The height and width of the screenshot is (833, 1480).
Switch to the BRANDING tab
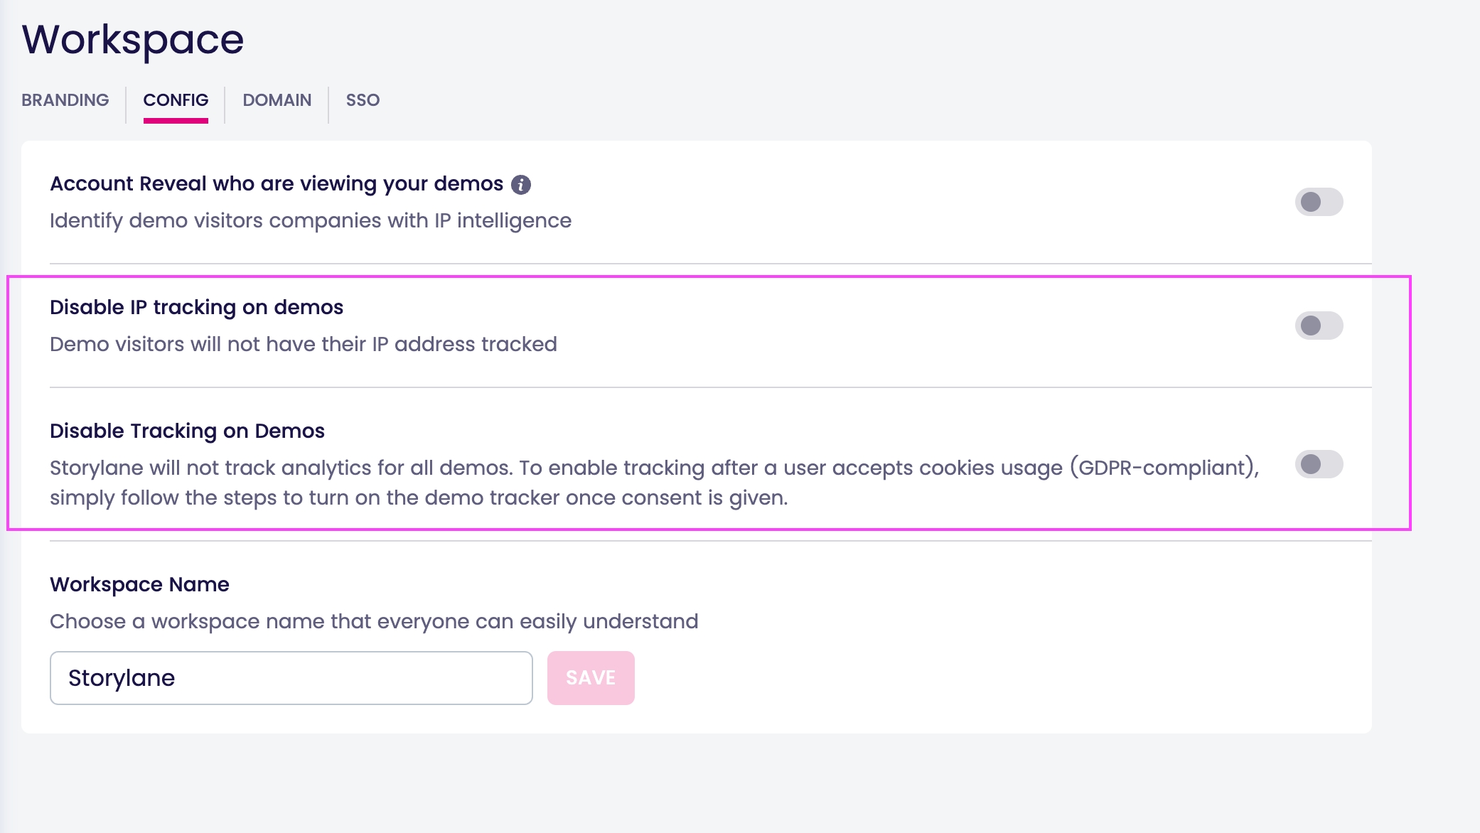click(x=65, y=100)
